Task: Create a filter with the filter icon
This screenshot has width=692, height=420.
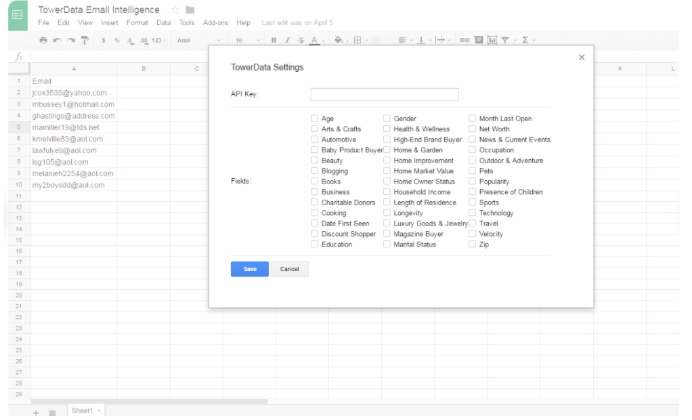Action: [x=505, y=40]
